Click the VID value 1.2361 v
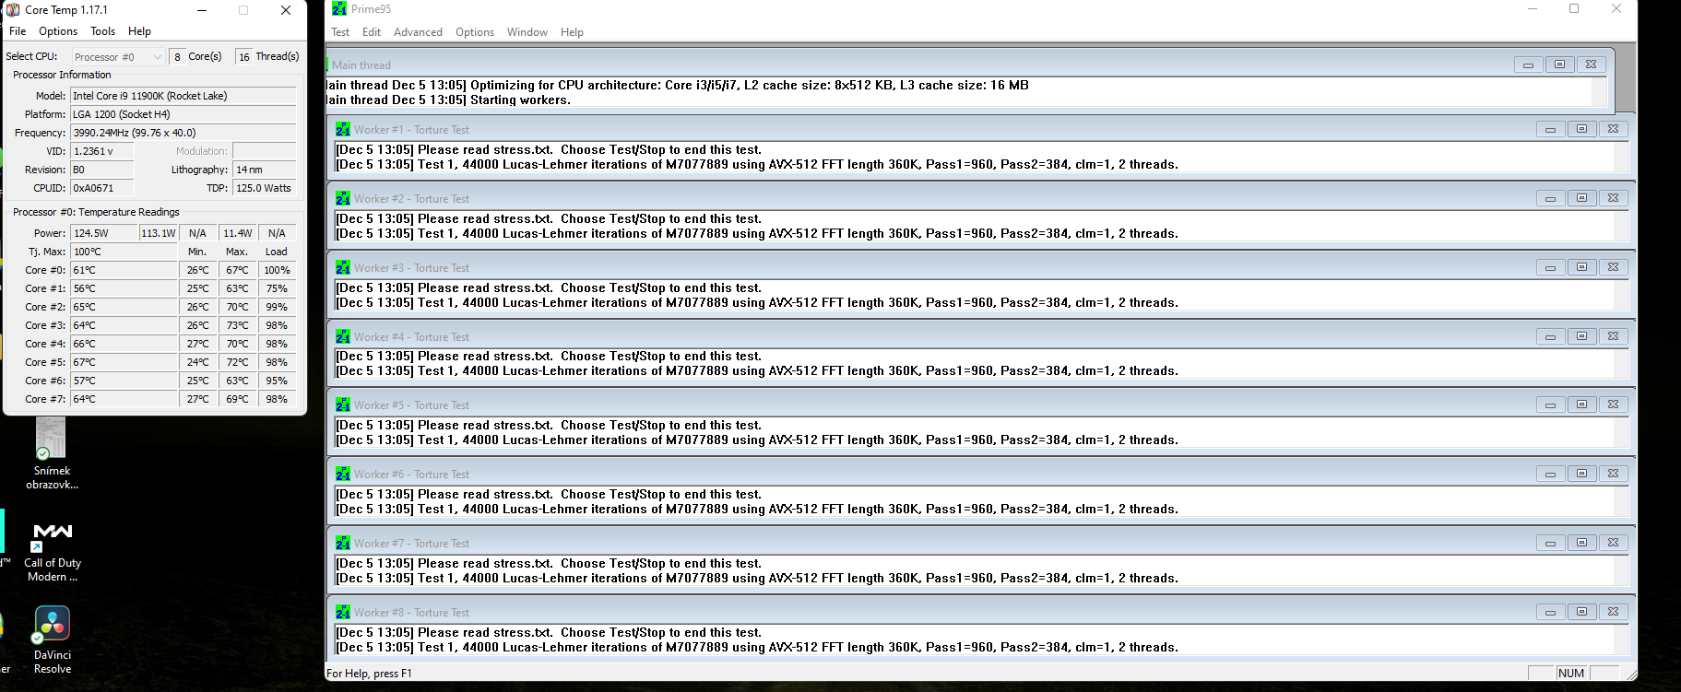Viewport: 1681px width, 692px height. tap(102, 151)
